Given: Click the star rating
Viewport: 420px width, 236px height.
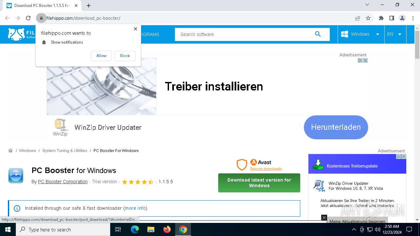Looking at the screenshot, I should [137, 182].
